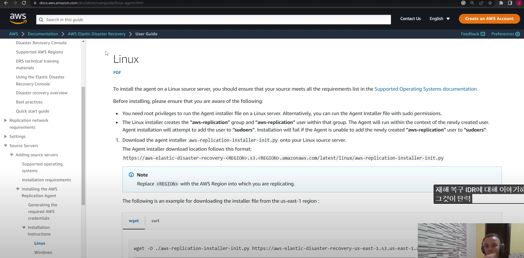Click the wget command code line

click(275, 249)
